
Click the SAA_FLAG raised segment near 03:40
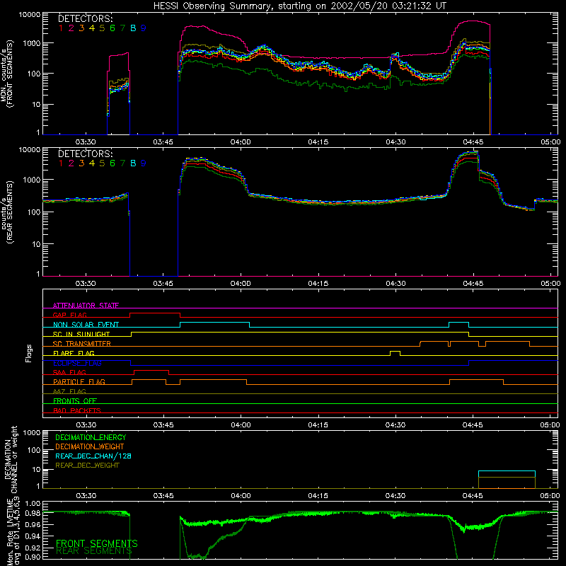click(151, 371)
